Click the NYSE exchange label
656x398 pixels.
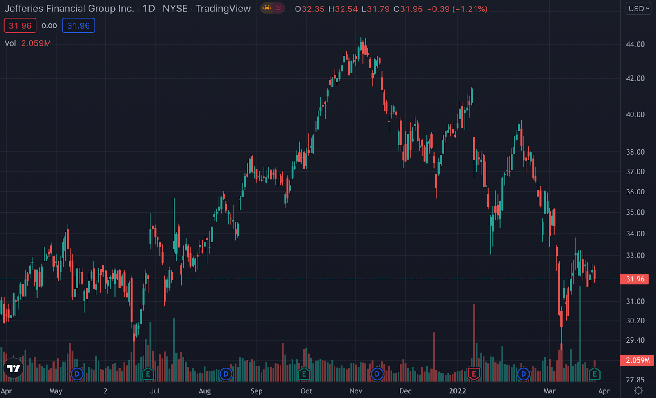[175, 9]
